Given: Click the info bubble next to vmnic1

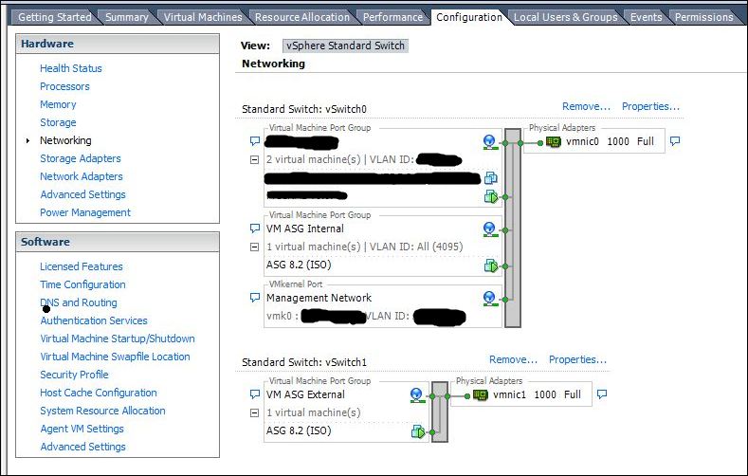Looking at the screenshot, I should (601, 394).
